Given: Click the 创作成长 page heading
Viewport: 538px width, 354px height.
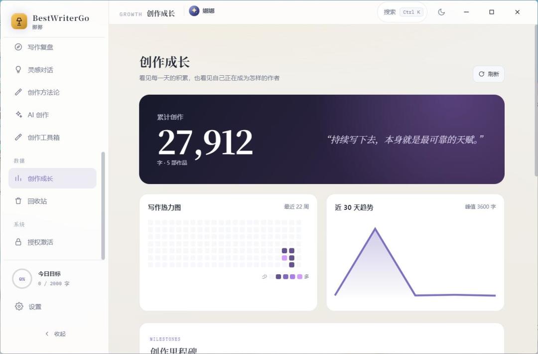Looking at the screenshot, I should coord(165,62).
